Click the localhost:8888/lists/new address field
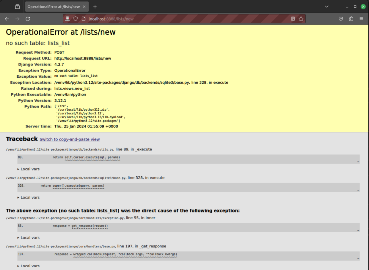 [178, 19]
